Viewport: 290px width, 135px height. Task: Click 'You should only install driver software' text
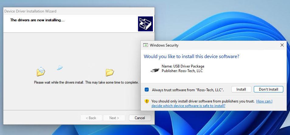click(203, 101)
